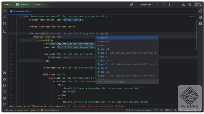Place cursor on line 14 $rfc->title
Screen dimensions: 204x114
(x=58, y=58)
